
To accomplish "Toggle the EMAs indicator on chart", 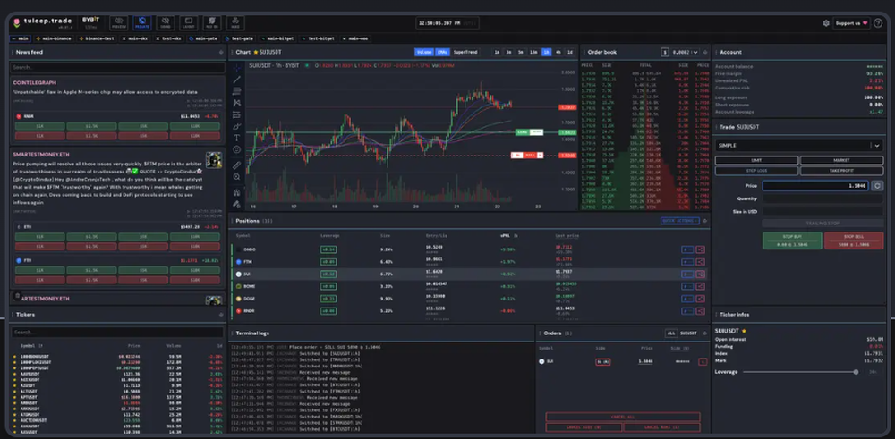I will click(x=442, y=52).
